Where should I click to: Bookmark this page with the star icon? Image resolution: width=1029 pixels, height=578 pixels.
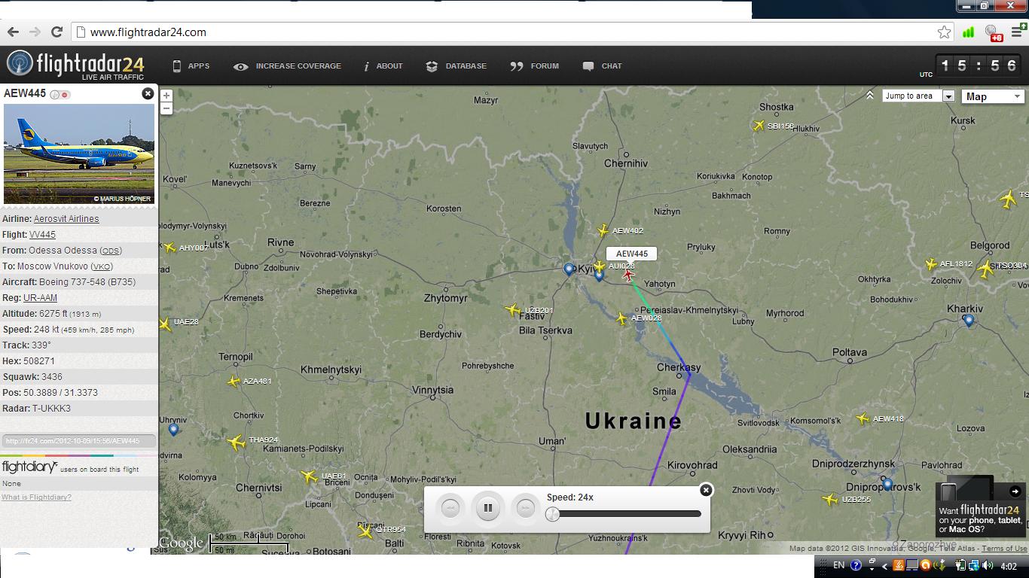pos(944,32)
